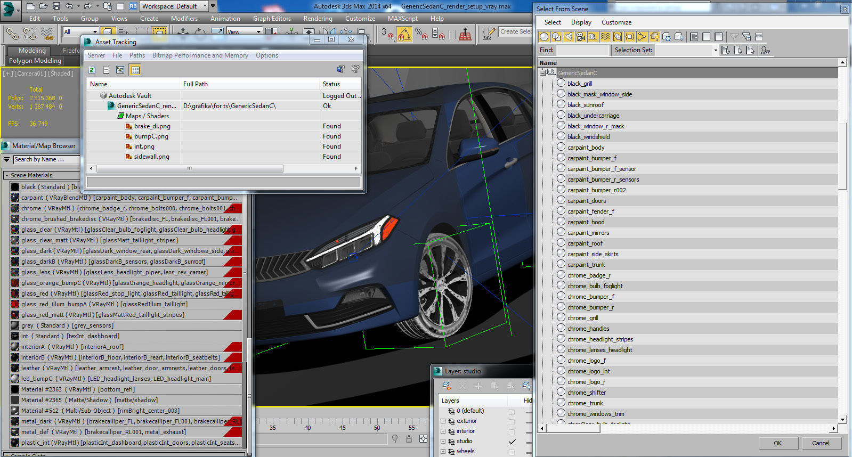852x457 pixels.
Task: Open the Material/Map Browser options arrow
Action: (7, 159)
